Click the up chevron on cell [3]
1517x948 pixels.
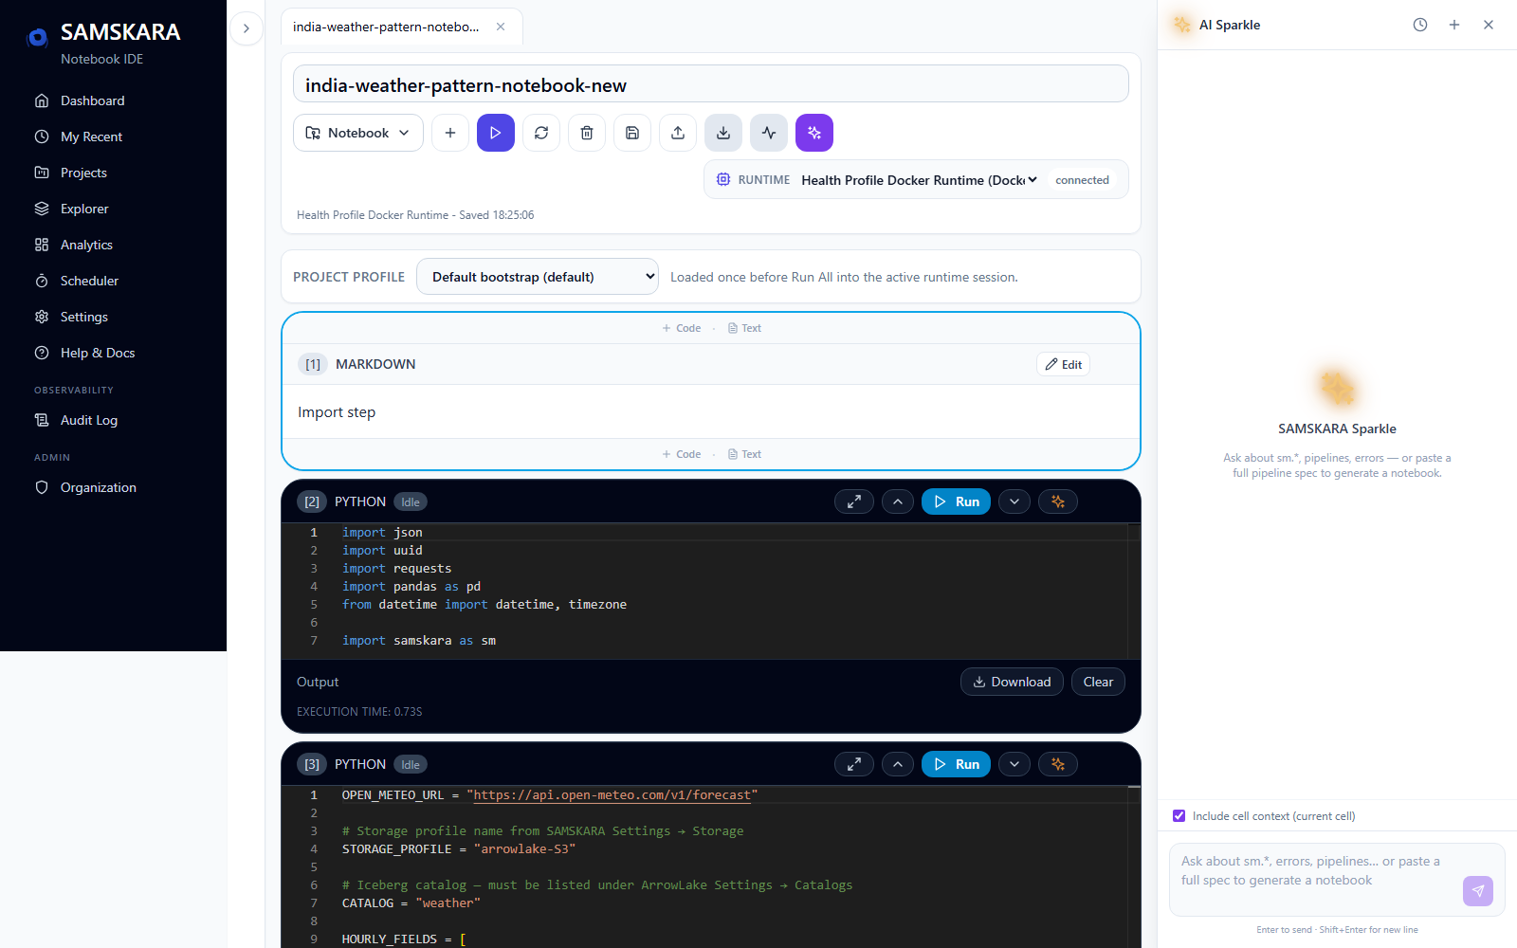[x=898, y=764]
